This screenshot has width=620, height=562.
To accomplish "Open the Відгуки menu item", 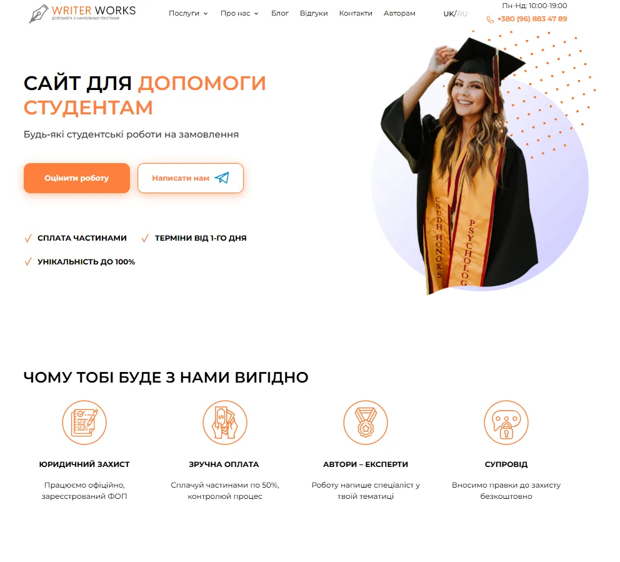I will click(x=314, y=14).
